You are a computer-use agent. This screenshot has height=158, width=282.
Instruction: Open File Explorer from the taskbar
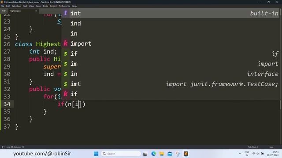click(x=162, y=154)
